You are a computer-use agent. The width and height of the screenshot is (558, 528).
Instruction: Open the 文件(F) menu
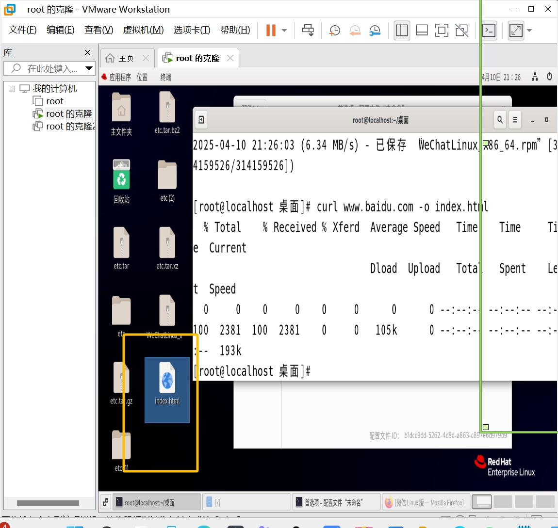tap(22, 30)
